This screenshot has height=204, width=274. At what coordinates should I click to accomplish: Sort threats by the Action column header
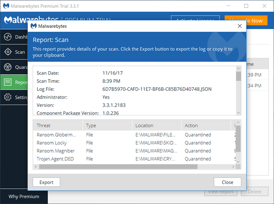(x=206, y=125)
